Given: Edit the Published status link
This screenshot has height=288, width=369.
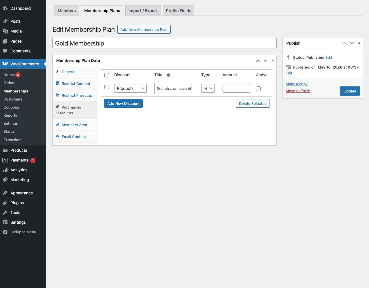Looking at the screenshot, I should point(329,57).
